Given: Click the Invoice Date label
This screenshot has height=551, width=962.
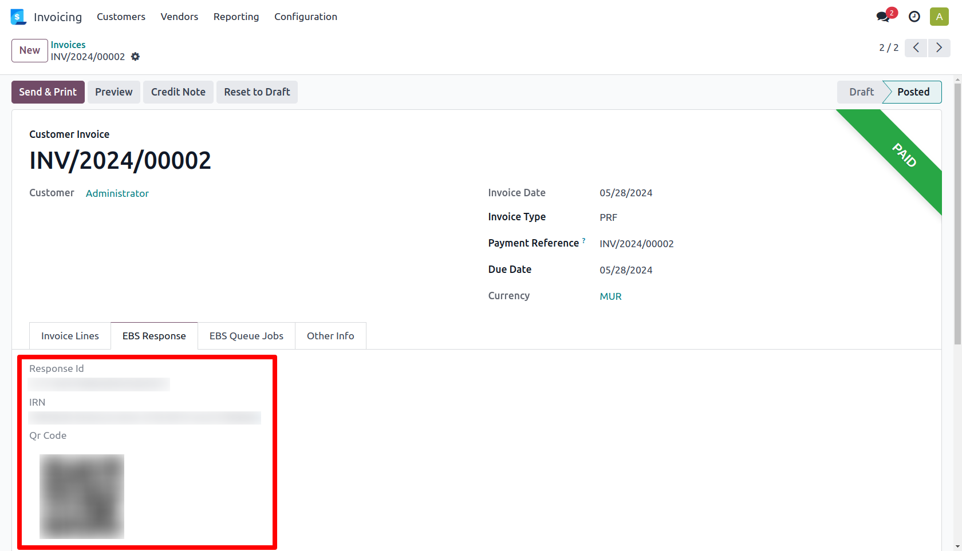Looking at the screenshot, I should [x=517, y=193].
